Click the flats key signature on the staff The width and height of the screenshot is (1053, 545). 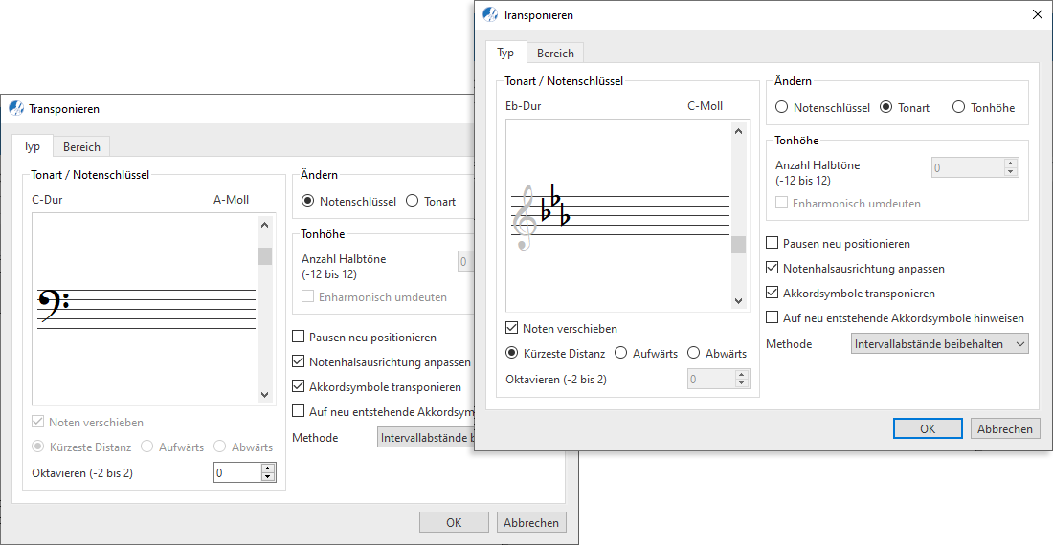point(554,209)
